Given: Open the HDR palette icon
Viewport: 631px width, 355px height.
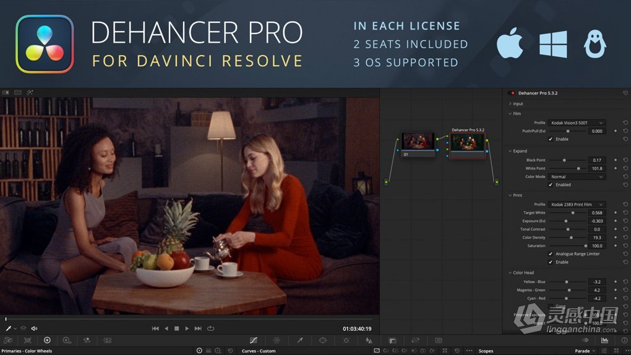Looking at the screenshot, I should [x=67, y=341].
